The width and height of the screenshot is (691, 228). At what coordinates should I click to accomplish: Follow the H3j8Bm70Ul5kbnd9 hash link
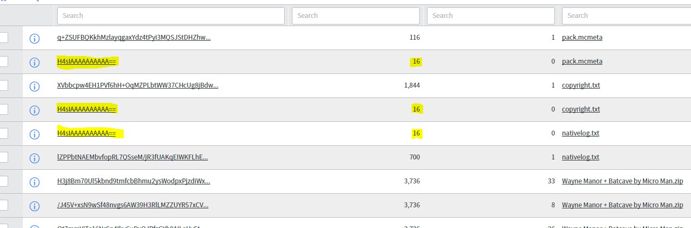[133, 181]
